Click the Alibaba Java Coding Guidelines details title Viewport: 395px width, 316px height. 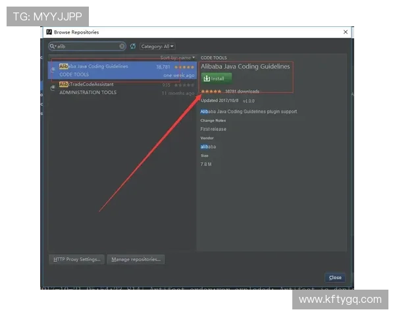[x=245, y=66]
